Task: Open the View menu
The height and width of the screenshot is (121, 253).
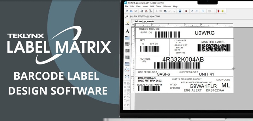Action: (138, 6)
